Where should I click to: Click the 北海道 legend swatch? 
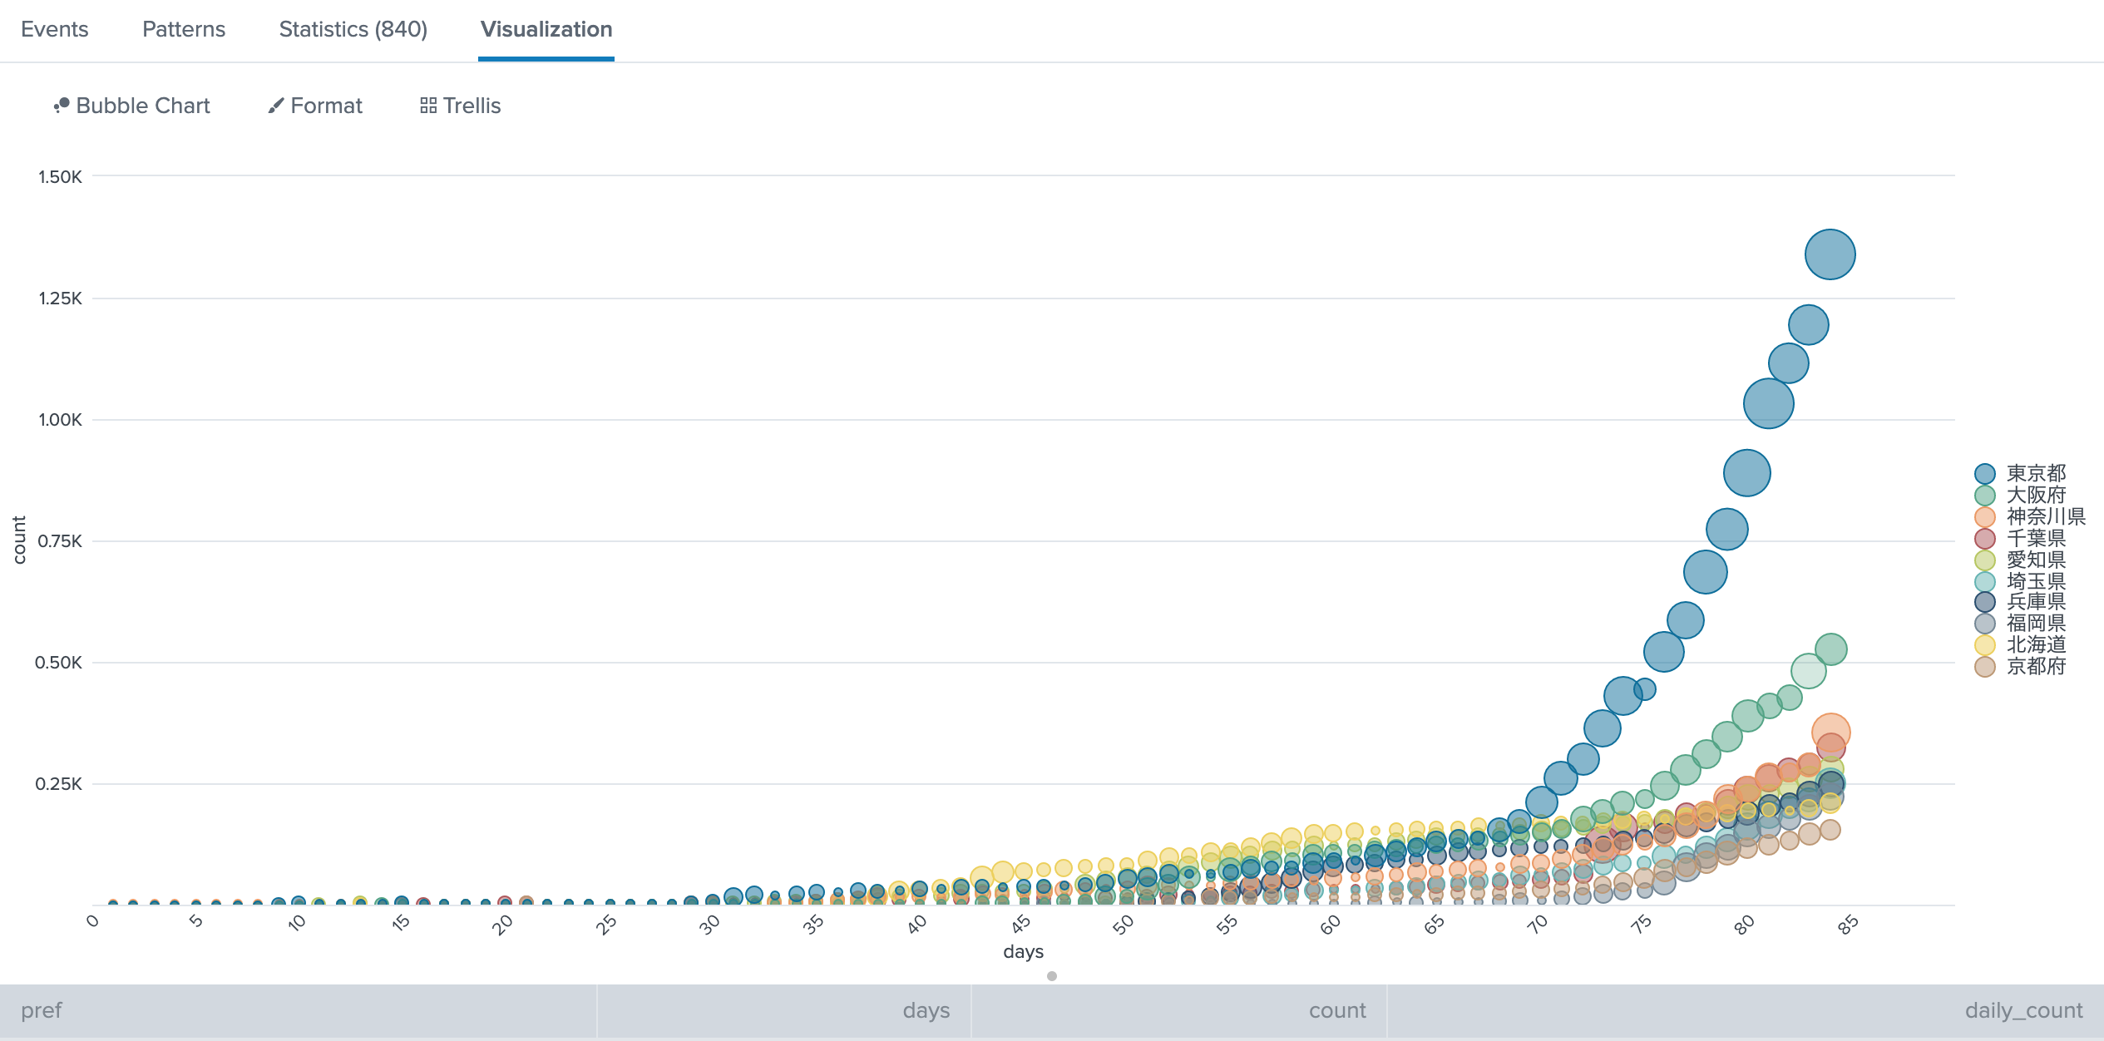click(x=1985, y=645)
